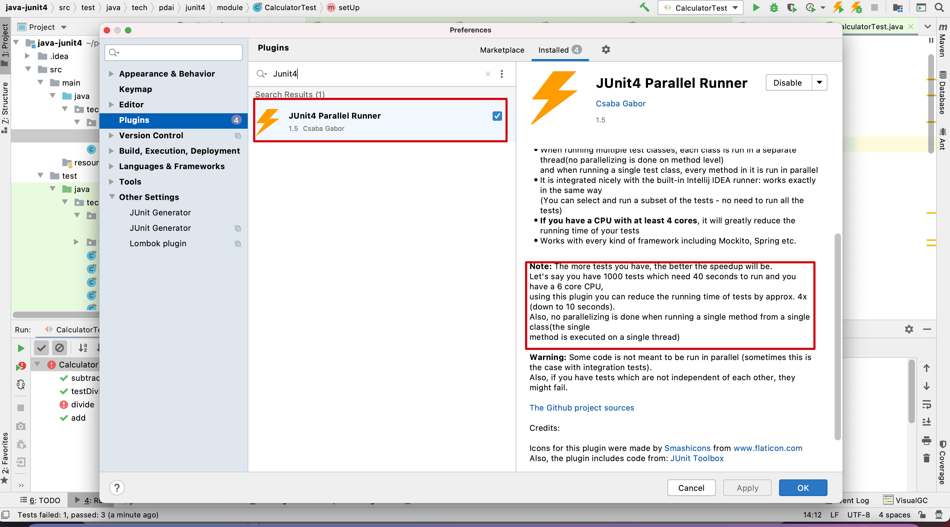Uncheck the JUnit4 Parallel Runner plugin checkbox
Screen dimensions: 950x527
497,116
